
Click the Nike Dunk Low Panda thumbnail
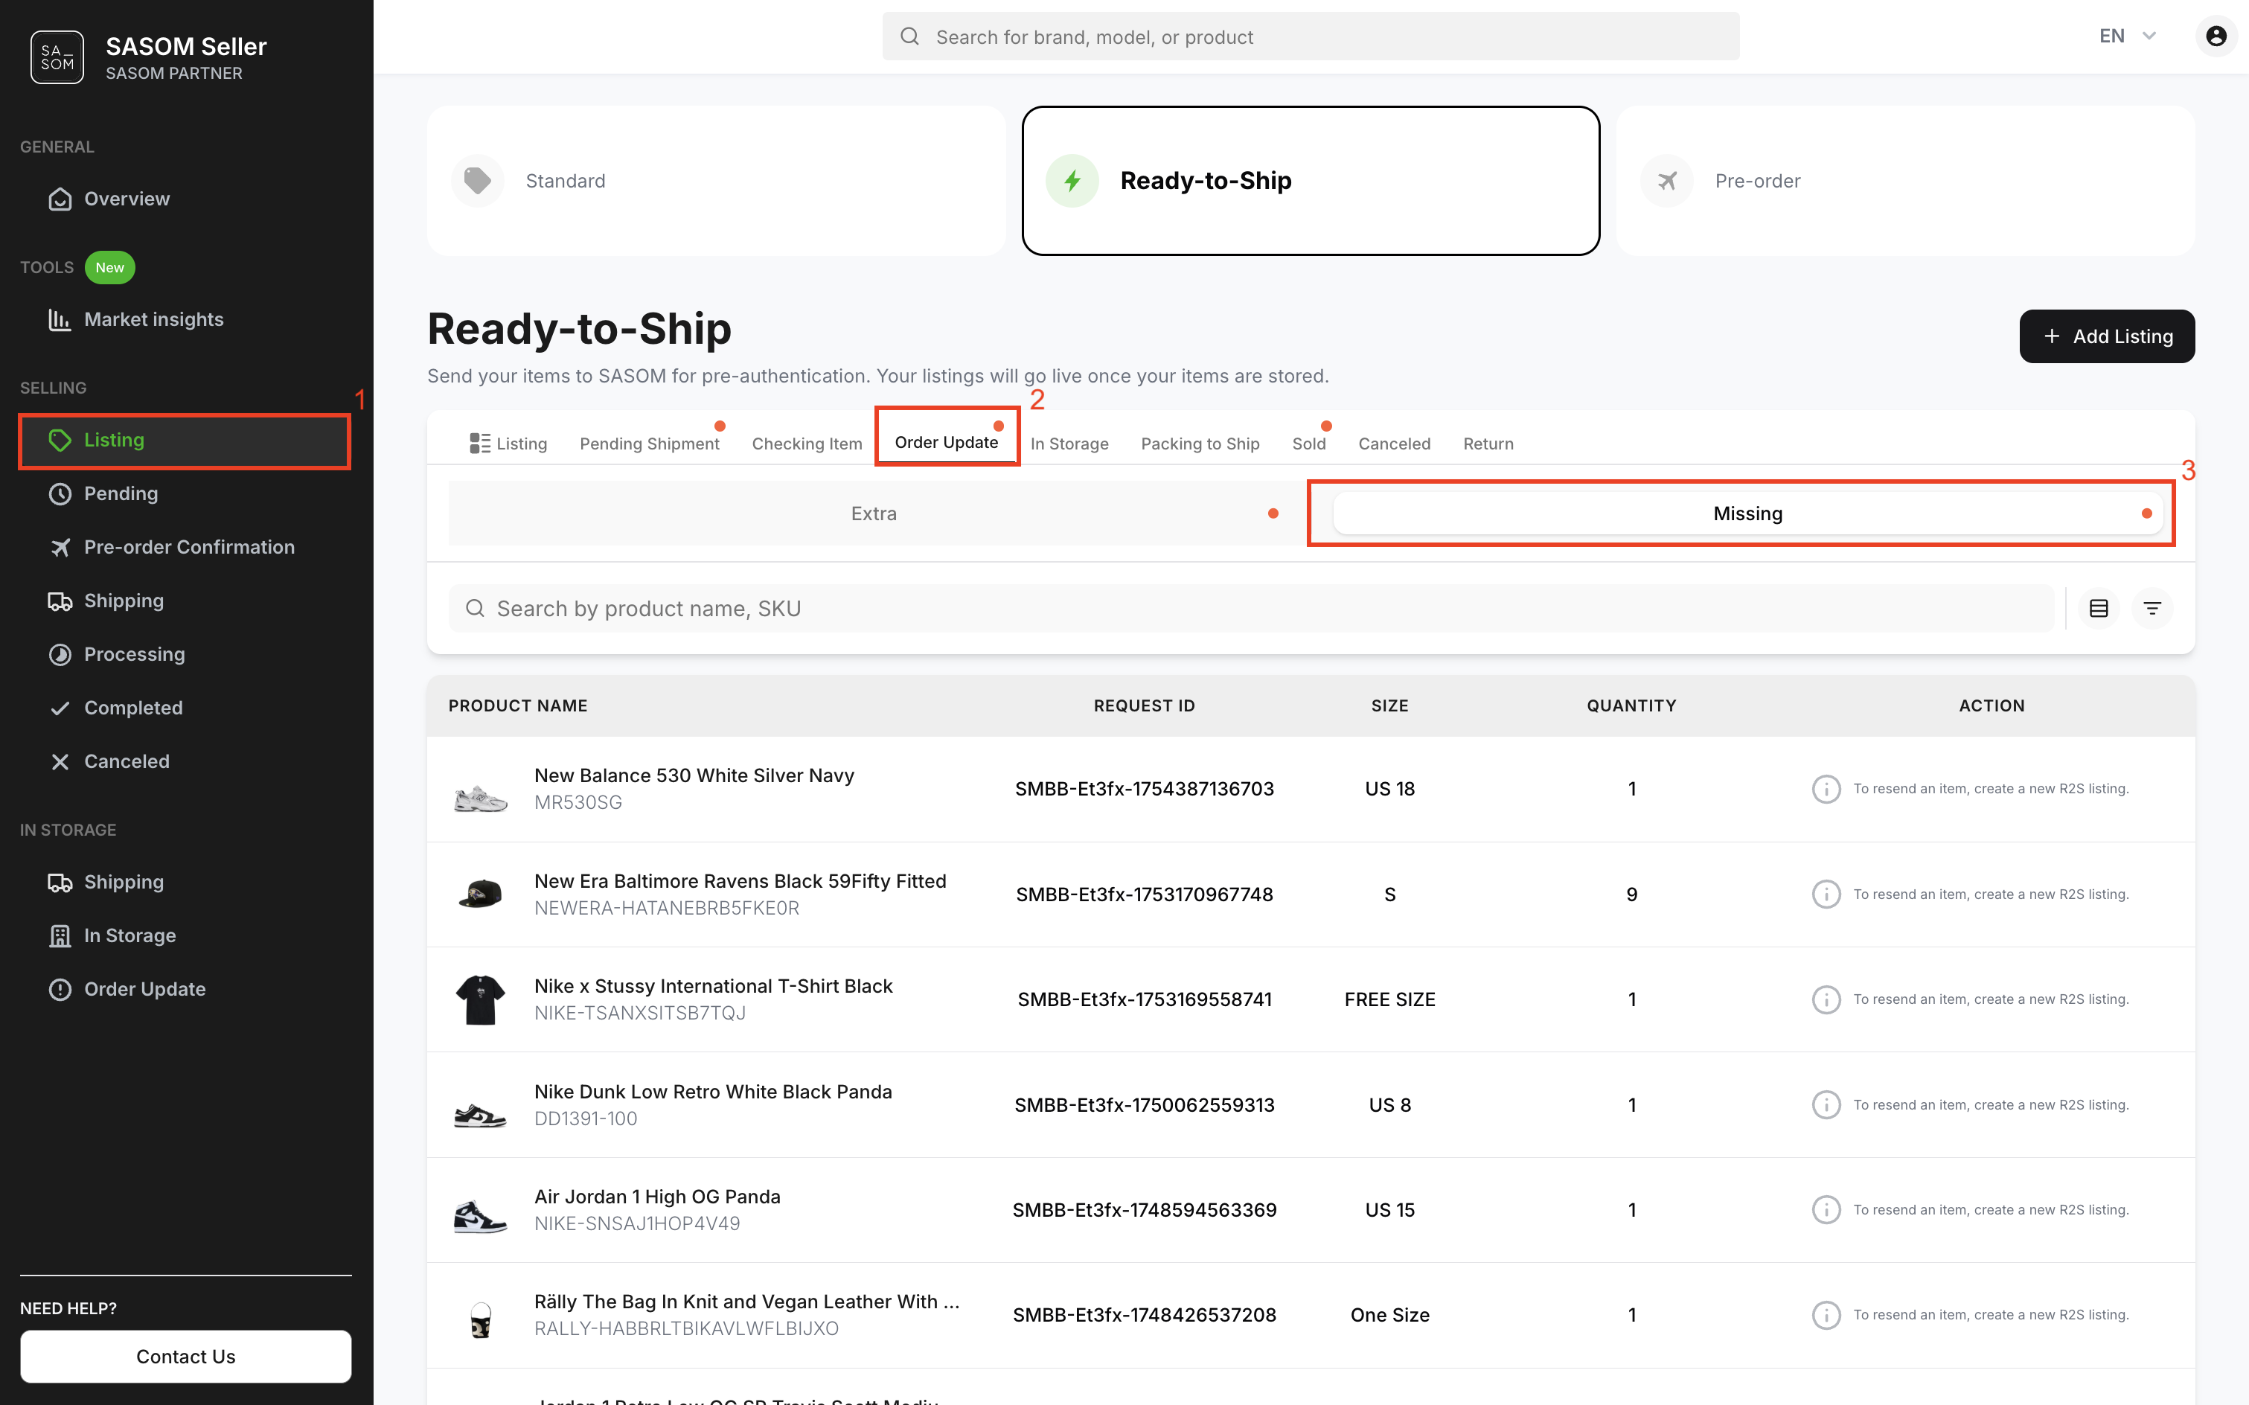click(x=481, y=1106)
